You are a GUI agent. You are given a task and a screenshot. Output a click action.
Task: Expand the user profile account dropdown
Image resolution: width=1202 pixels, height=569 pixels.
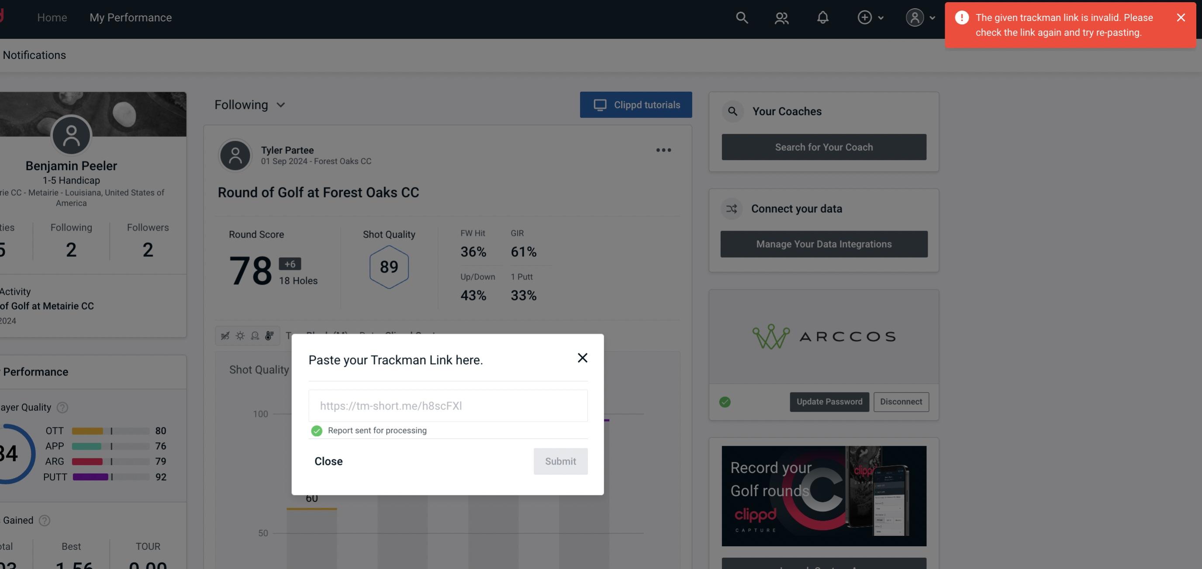921,17
